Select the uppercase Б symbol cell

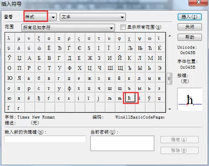40,58
